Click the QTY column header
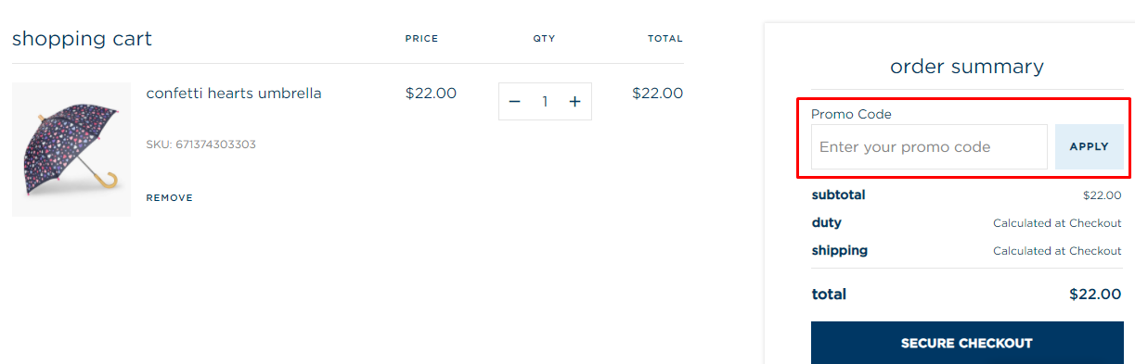This screenshot has height=364, width=1135. (x=544, y=39)
